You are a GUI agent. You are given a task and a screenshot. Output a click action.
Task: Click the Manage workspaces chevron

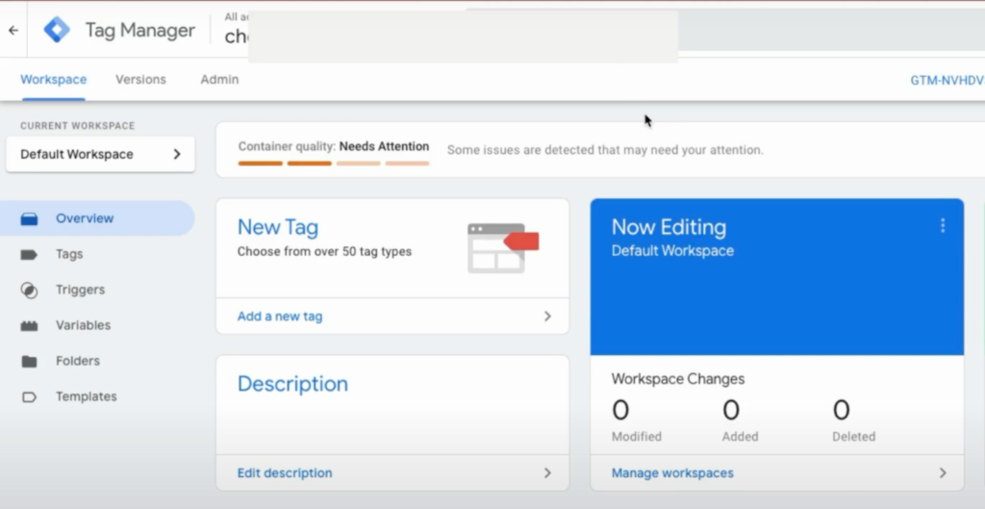tap(943, 472)
